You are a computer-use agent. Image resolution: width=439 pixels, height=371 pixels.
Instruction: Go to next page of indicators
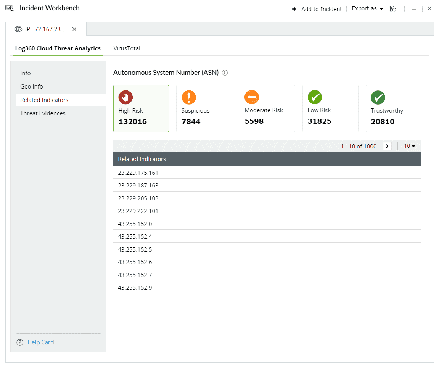pos(387,146)
